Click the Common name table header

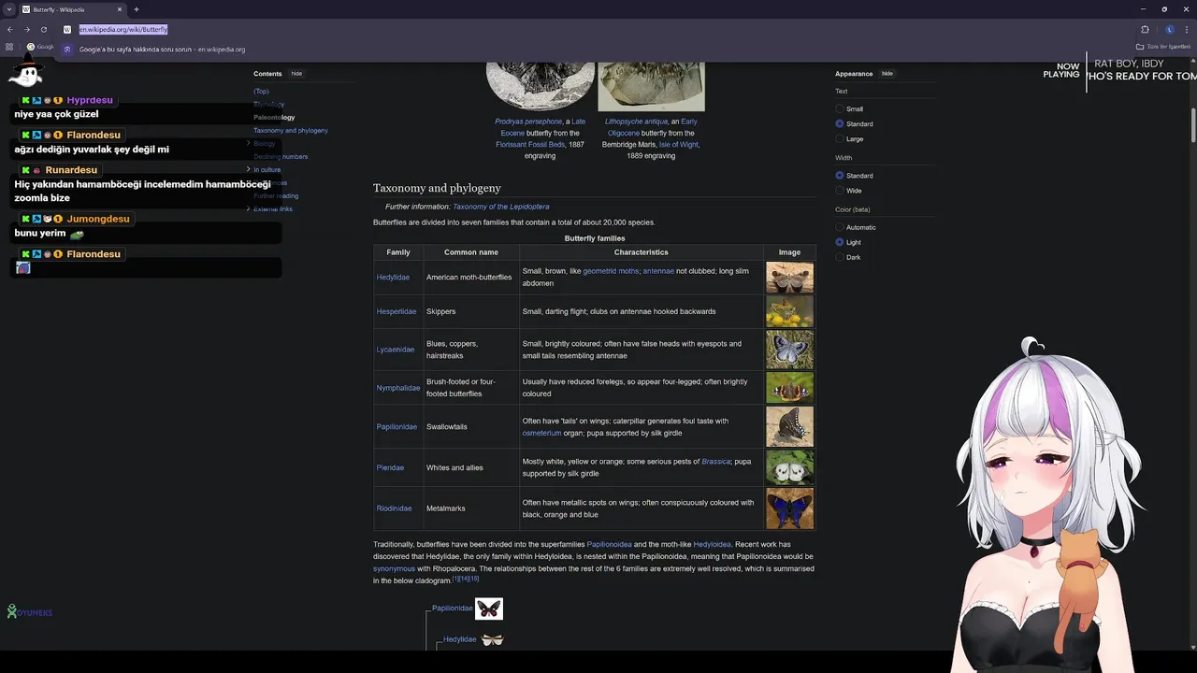pos(471,252)
